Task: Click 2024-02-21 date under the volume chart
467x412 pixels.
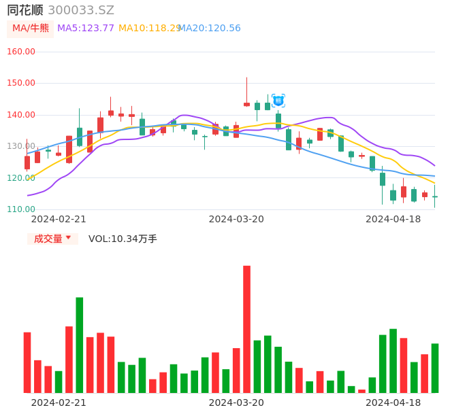Action: pyautogui.click(x=59, y=402)
